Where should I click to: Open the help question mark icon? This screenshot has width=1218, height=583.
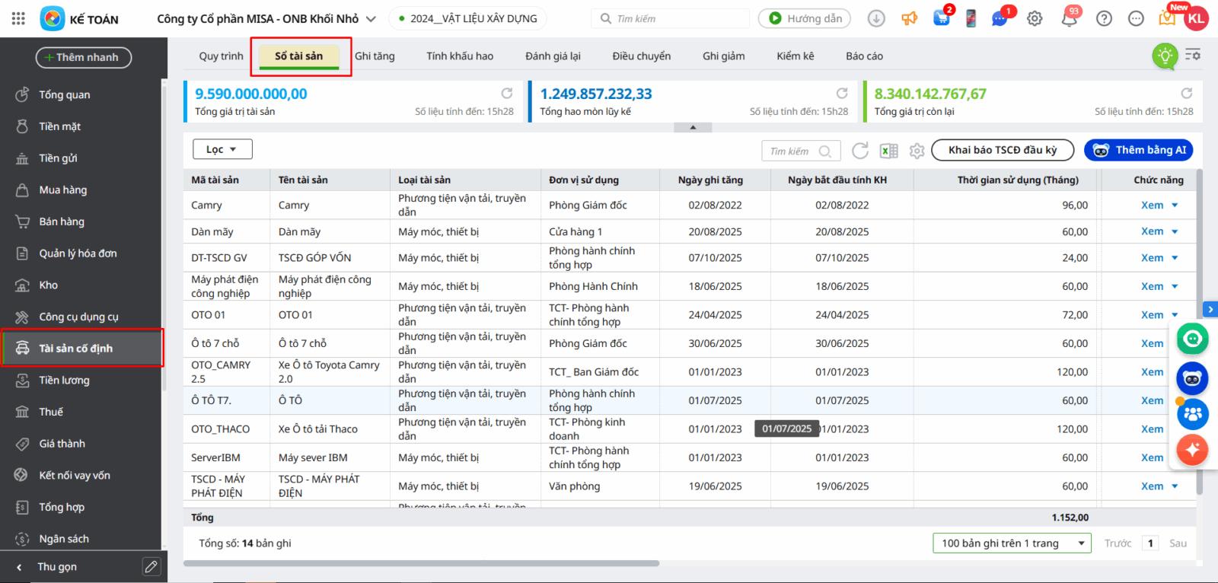(x=1104, y=19)
